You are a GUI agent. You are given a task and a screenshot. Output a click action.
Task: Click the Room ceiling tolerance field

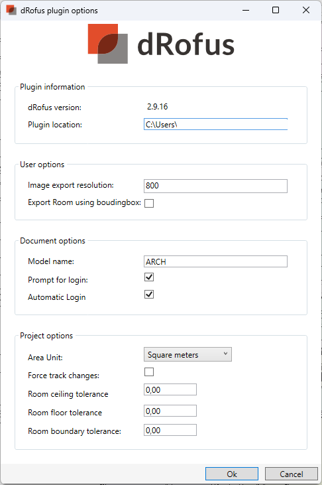point(170,389)
